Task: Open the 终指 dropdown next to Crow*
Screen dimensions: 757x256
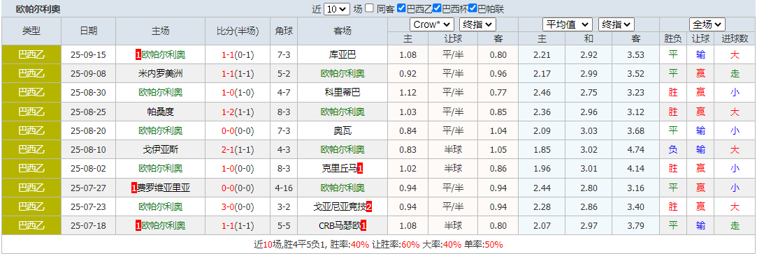Action: tap(477, 24)
